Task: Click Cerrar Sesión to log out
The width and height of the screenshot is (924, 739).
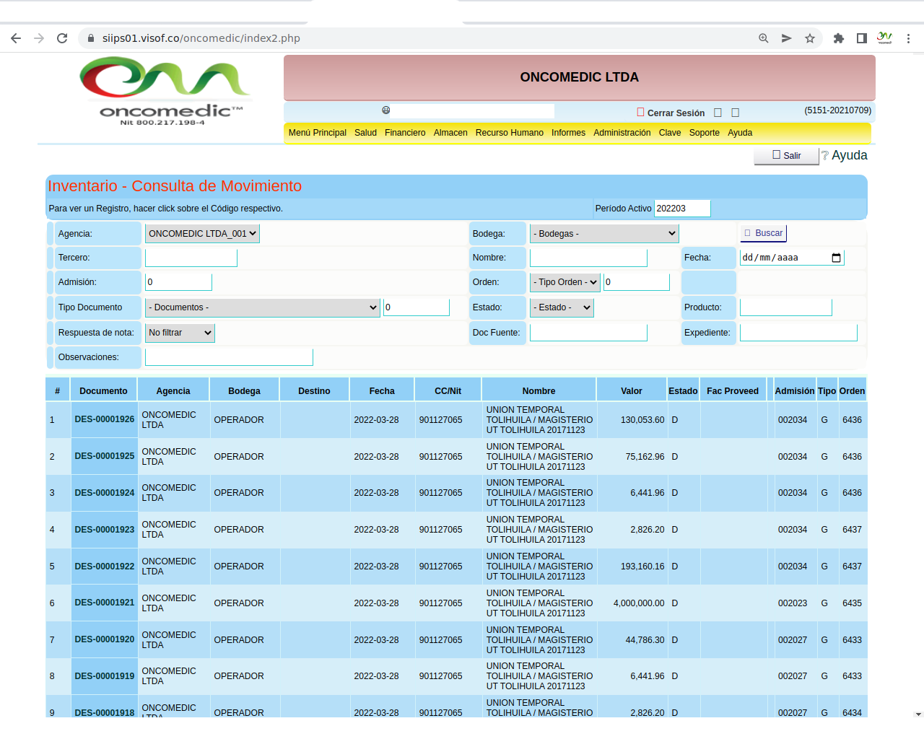Action: pyautogui.click(x=675, y=113)
